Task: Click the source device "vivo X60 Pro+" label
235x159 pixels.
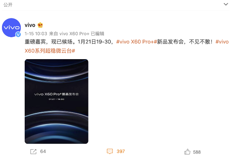Action: click(x=74, y=34)
